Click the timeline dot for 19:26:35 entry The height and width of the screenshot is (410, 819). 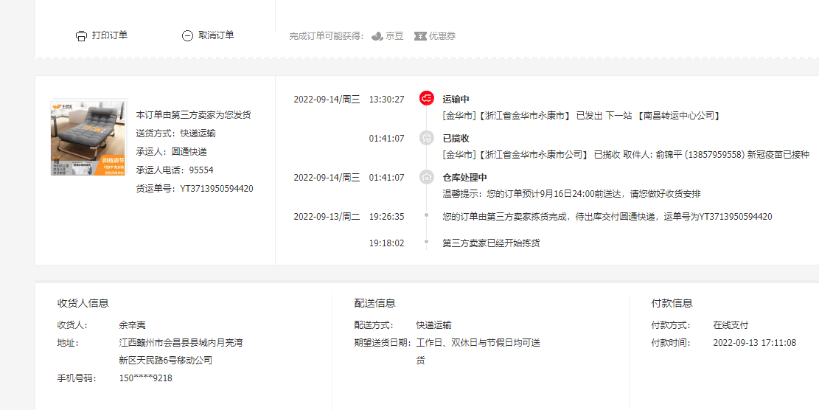click(x=427, y=215)
